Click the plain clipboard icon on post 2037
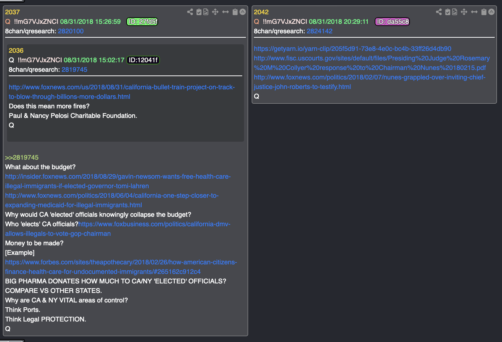Viewport: 502px width, 342px height. click(235, 12)
